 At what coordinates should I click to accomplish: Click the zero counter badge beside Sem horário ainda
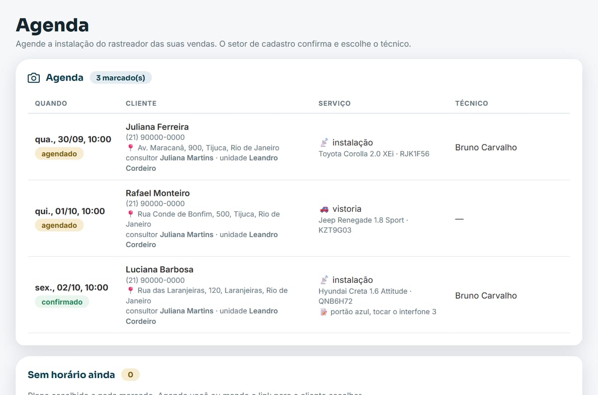pos(131,375)
